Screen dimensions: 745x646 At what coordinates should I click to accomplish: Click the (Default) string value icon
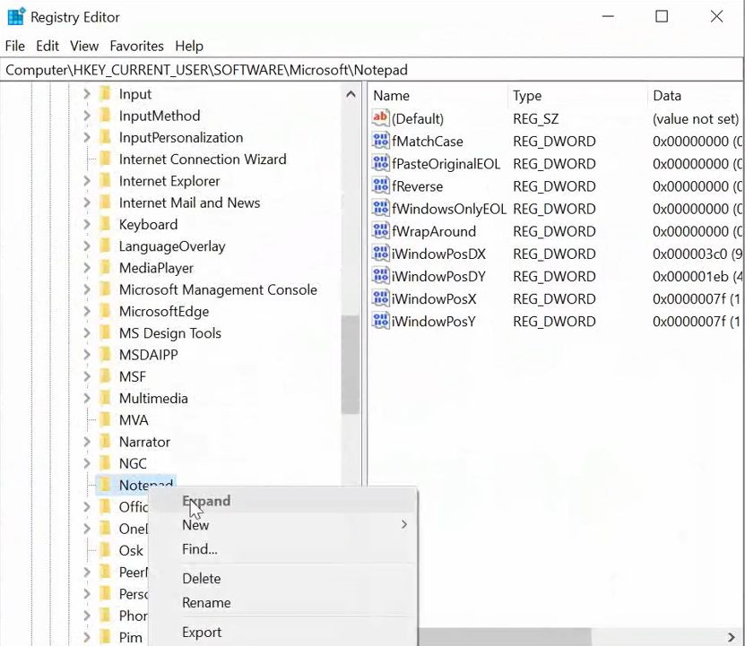pyautogui.click(x=380, y=118)
